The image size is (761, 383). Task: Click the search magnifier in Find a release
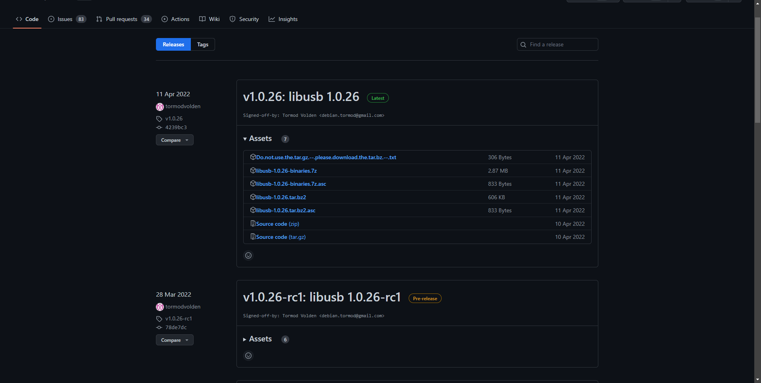coord(523,44)
